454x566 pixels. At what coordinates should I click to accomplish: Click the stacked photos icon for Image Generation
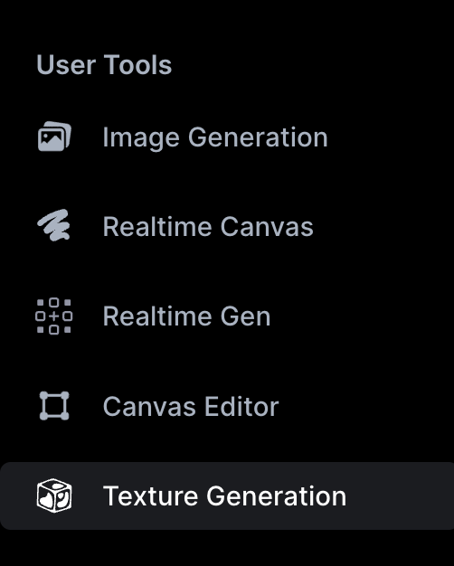point(54,137)
